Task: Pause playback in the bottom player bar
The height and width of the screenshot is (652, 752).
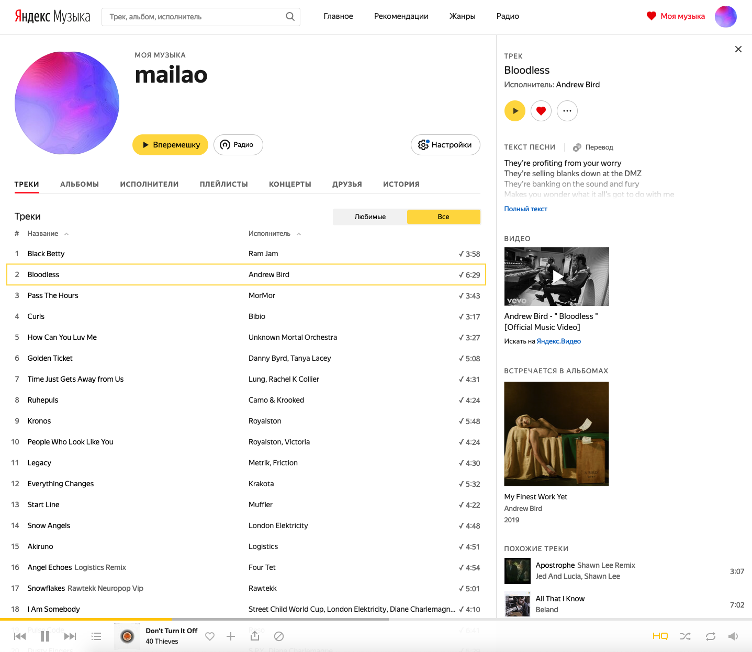Action: [x=45, y=636]
